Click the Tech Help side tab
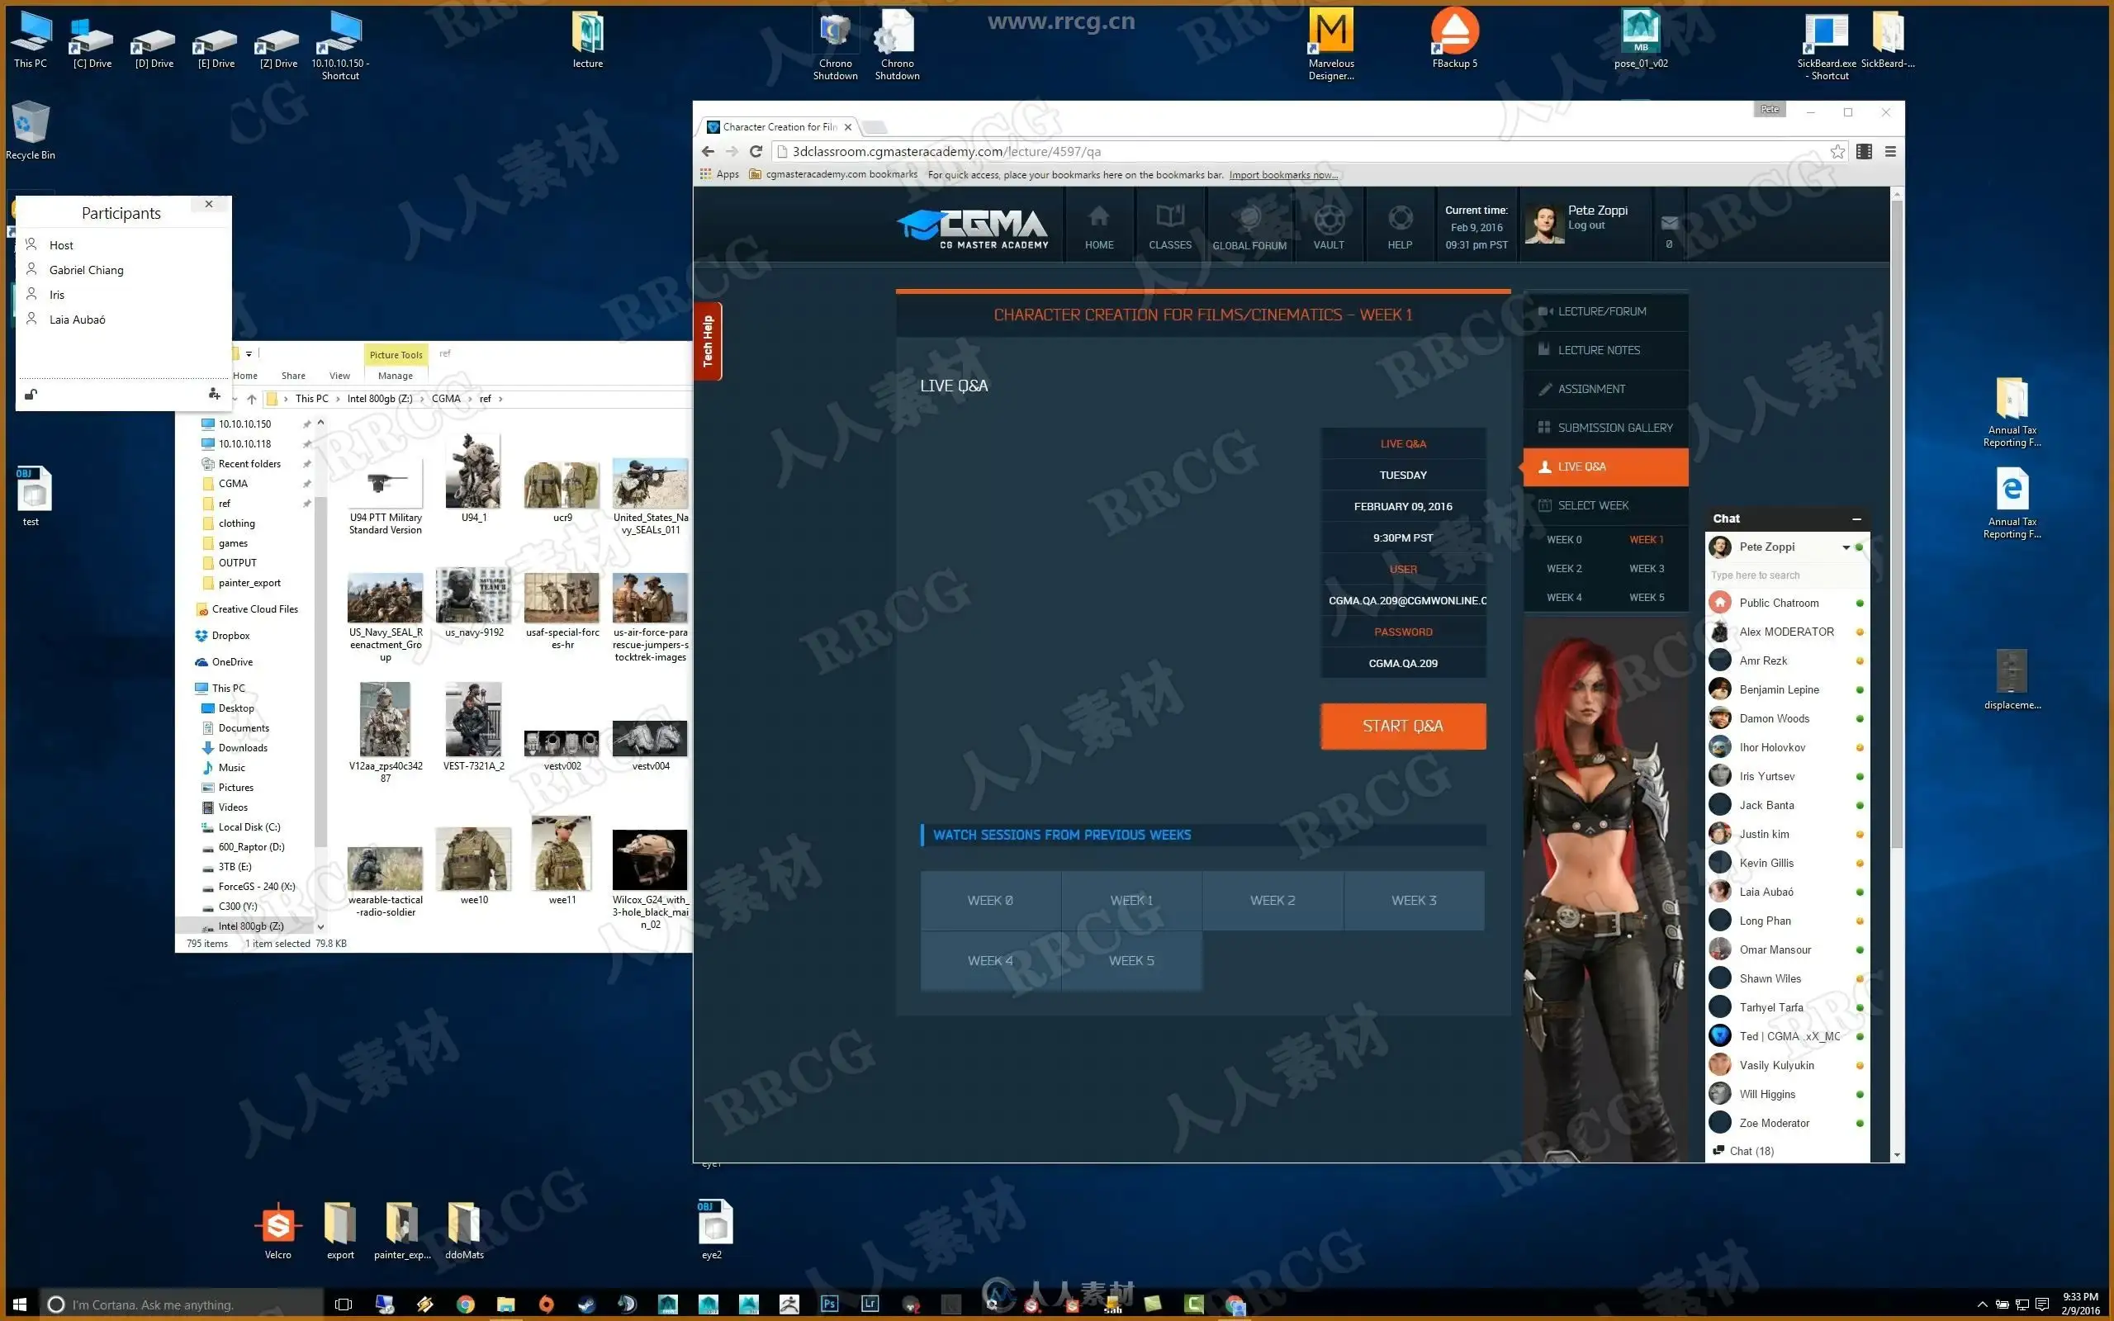Screen dimensions: 2114x1321 click(708, 341)
